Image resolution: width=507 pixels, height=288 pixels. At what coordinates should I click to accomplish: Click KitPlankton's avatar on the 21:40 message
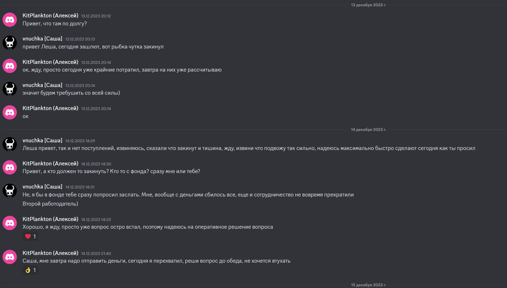pos(10,257)
